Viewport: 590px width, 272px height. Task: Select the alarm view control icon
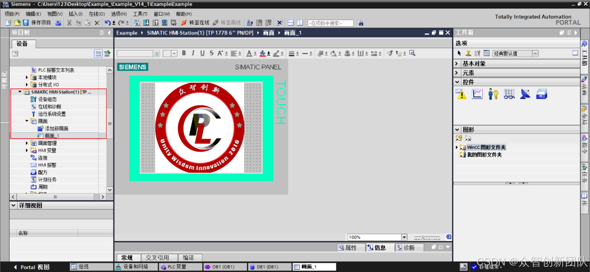(x=461, y=93)
